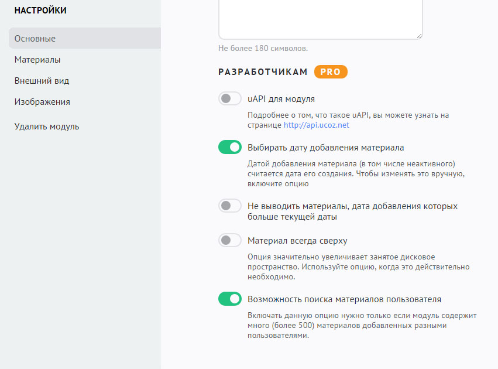Click the orange PRO badge
Screen dimensions: 498x369
pos(331,72)
